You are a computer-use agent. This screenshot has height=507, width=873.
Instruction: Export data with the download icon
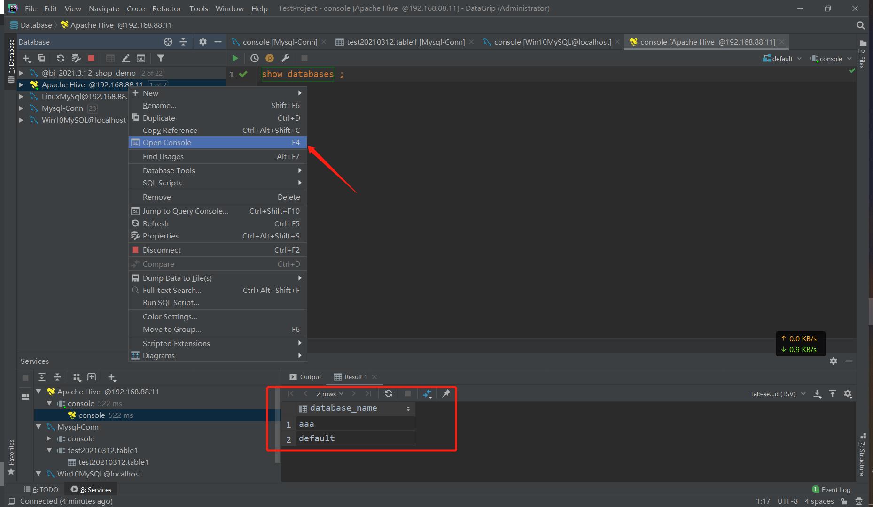click(818, 394)
